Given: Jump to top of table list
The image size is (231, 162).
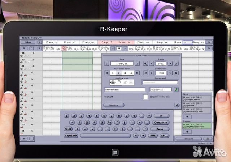Looking at the screenshot, I should (24, 48).
